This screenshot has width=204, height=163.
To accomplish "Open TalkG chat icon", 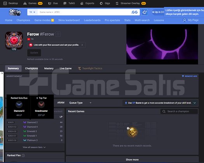I will coord(65,3).
